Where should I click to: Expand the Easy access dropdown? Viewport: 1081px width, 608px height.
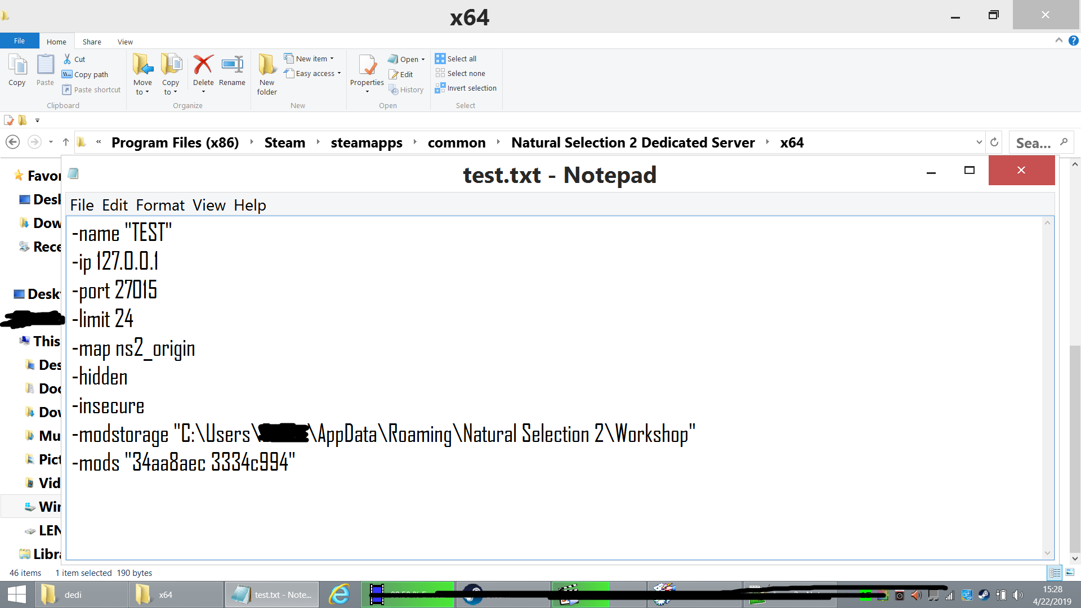click(x=339, y=74)
